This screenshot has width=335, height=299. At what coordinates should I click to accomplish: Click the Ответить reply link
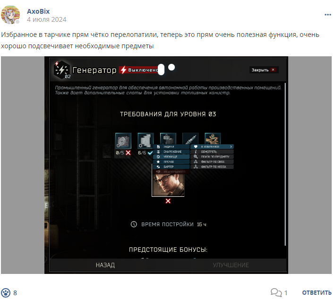tap(317, 292)
